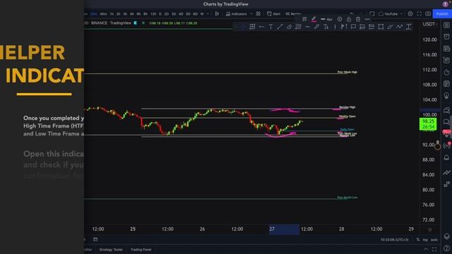Open the Alerts clock panel icon
This screenshot has width=452, height=254.
(446, 37)
